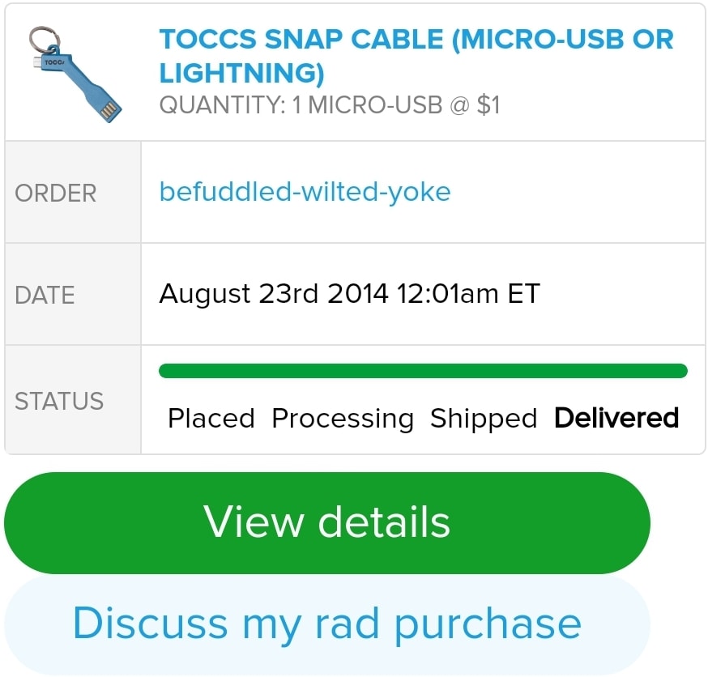Image resolution: width=708 pixels, height=677 pixels.
Task: Open Discuss my rad purchase
Action: [327, 624]
